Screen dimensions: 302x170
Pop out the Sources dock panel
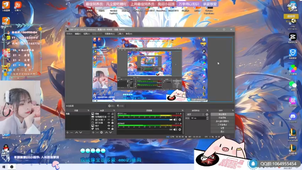(x=114, y=111)
